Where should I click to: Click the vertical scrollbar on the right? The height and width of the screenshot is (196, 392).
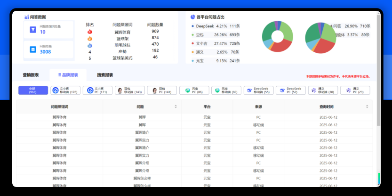coord(378,94)
